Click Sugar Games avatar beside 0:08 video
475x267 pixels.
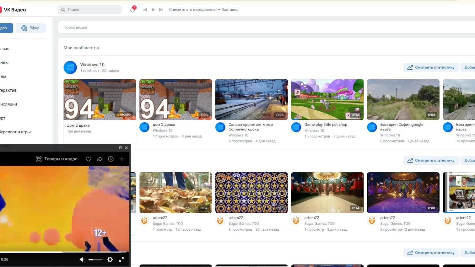[x=372, y=221]
